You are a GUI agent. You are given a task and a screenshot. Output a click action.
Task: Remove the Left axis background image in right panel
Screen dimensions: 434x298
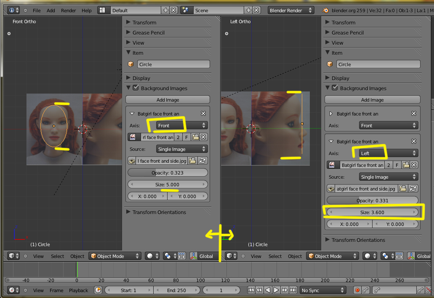(413, 141)
